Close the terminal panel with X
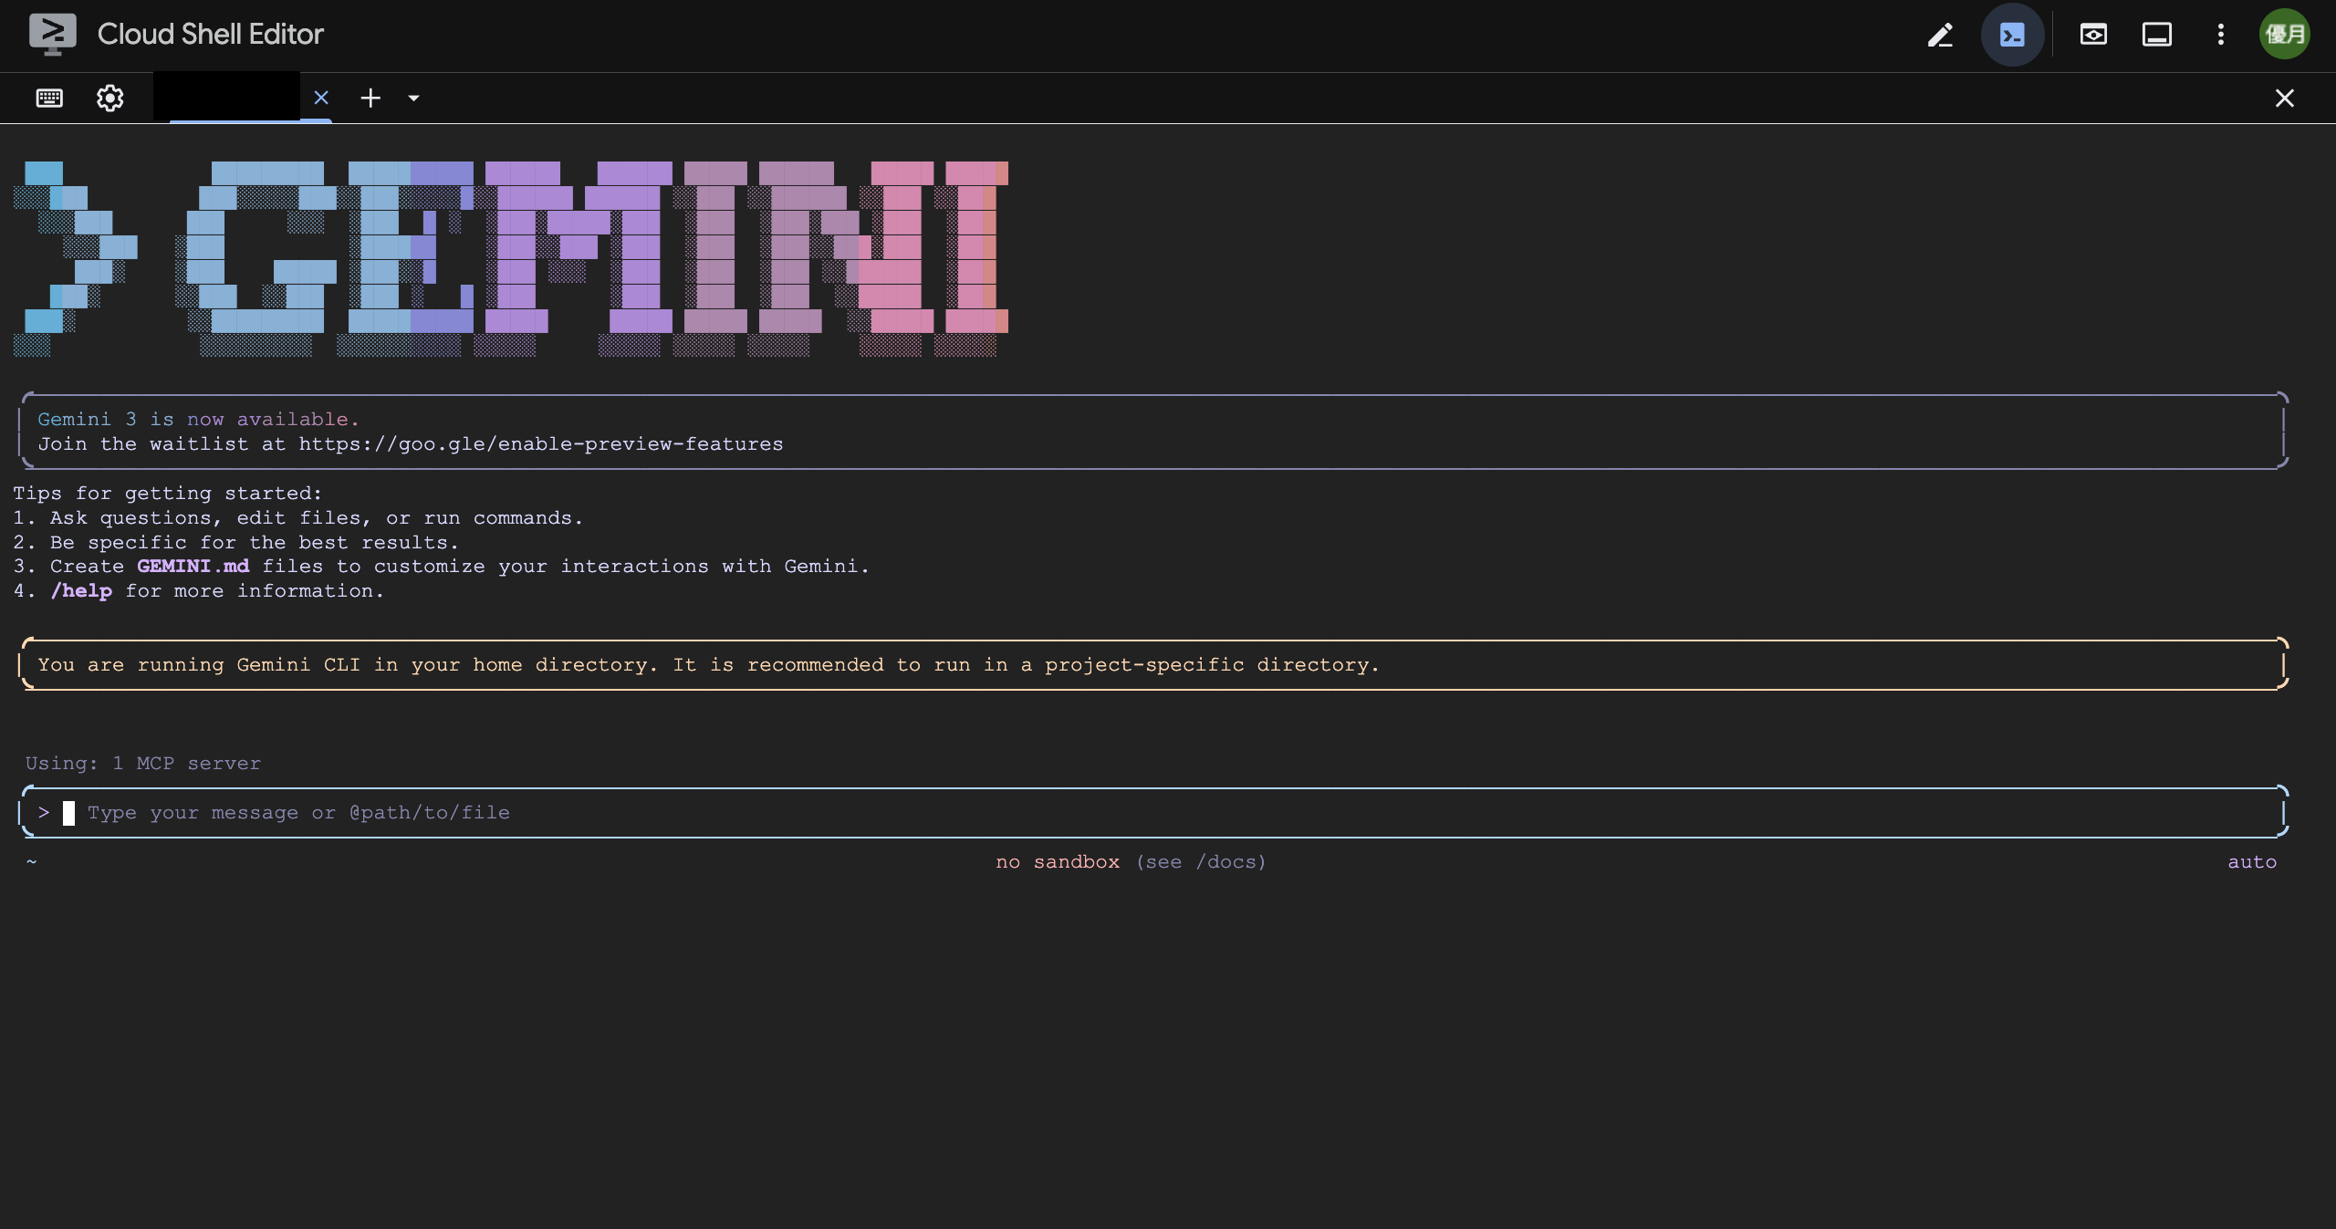 click(x=2284, y=98)
